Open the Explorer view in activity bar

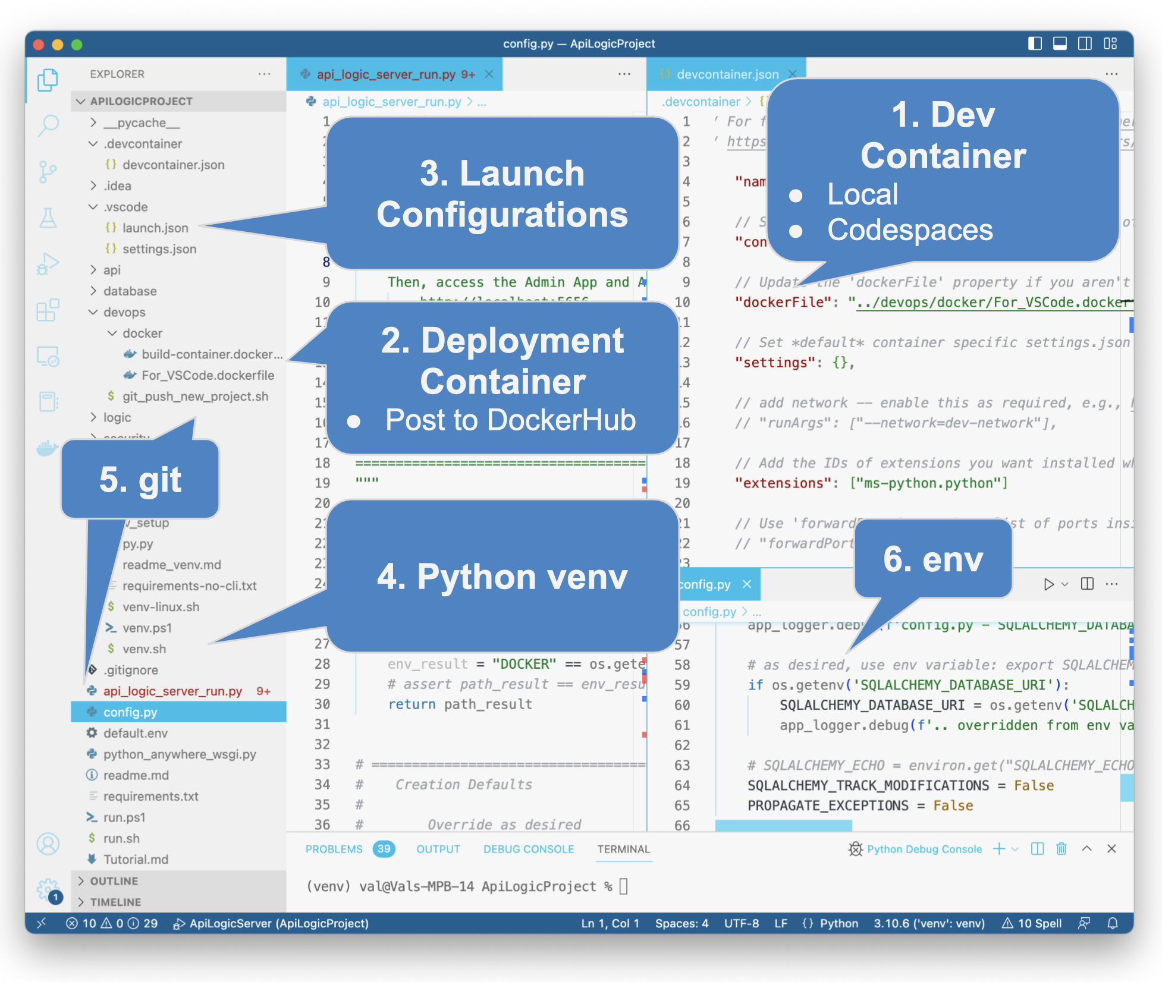pyautogui.click(x=48, y=80)
